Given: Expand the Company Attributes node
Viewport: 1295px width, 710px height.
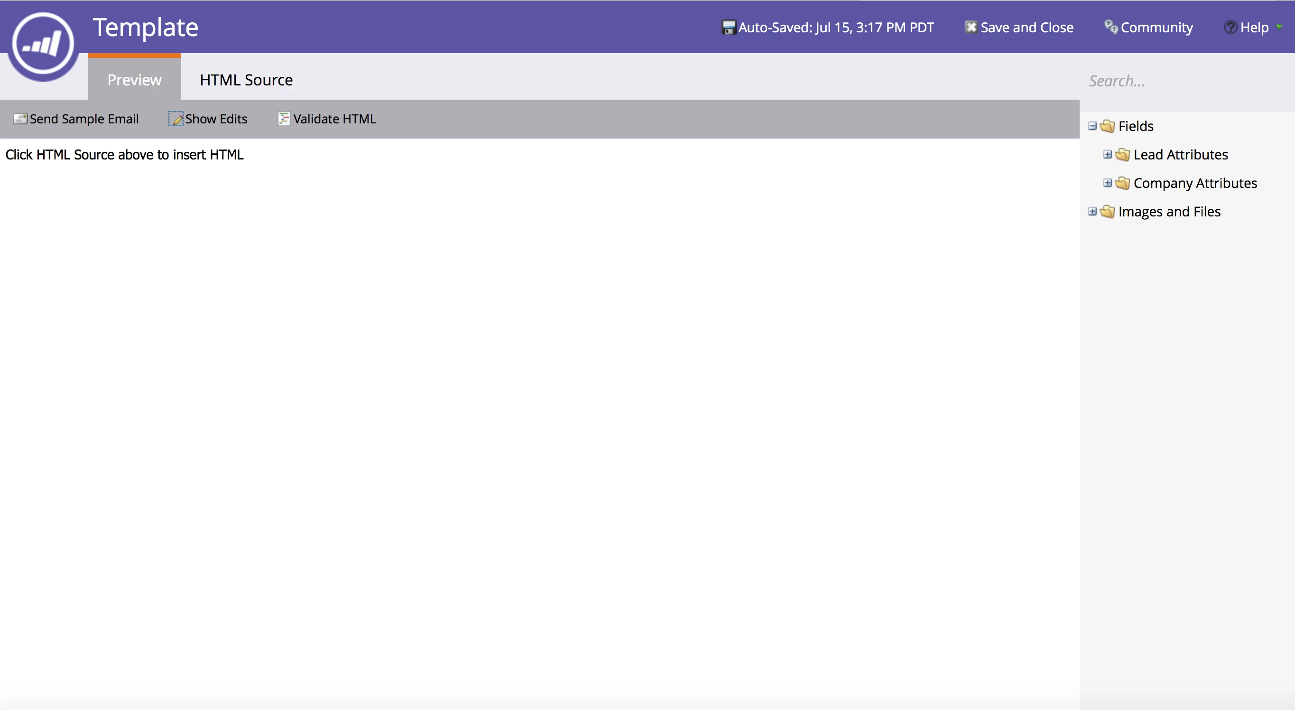Looking at the screenshot, I should tap(1108, 183).
